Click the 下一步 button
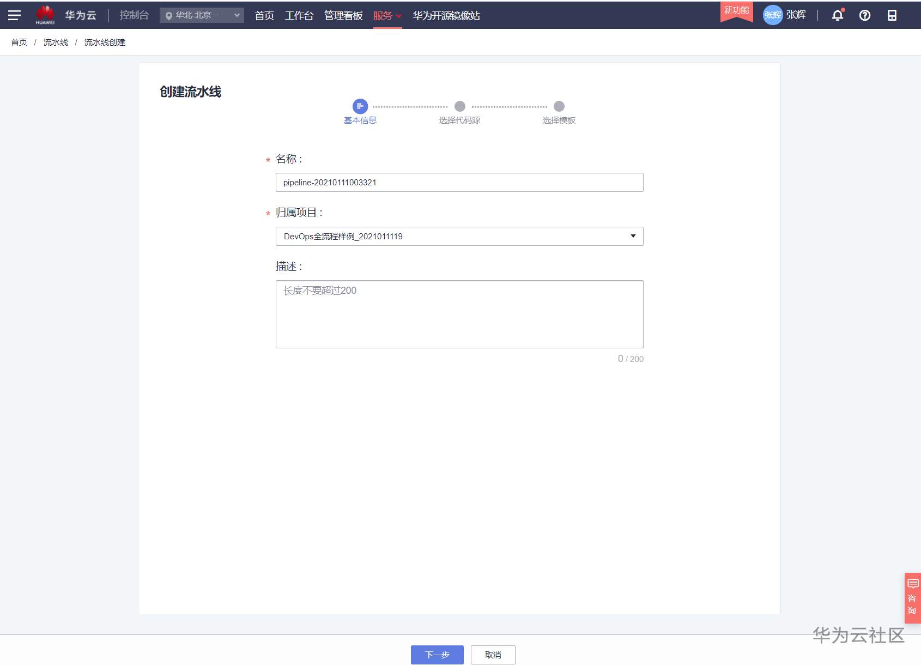Screen dimensions: 921x665 pyautogui.click(x=437, y=655)
